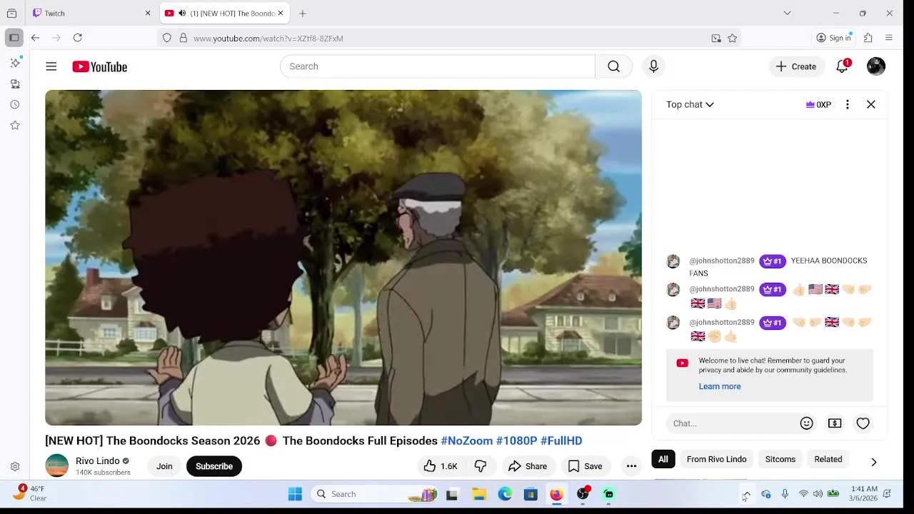Share the video

pyautogui.click(x=527, y=466)
